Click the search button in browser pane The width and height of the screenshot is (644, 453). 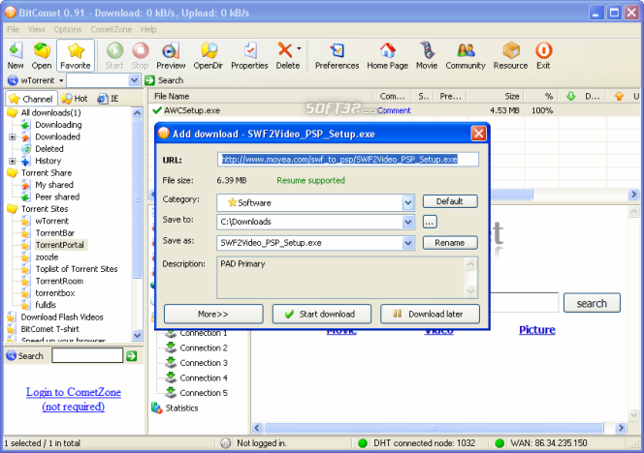[592, 303]
